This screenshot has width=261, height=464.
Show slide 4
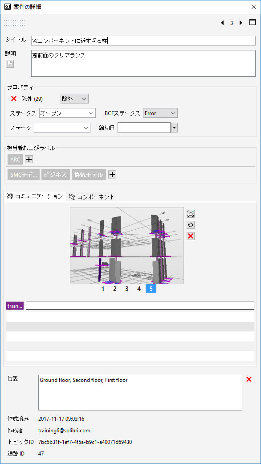[139, 289]
